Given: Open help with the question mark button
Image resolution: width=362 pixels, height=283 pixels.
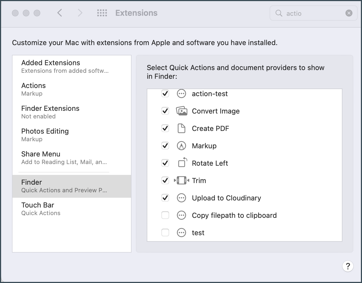Looking at the screenshot, I should click(348, 266).
